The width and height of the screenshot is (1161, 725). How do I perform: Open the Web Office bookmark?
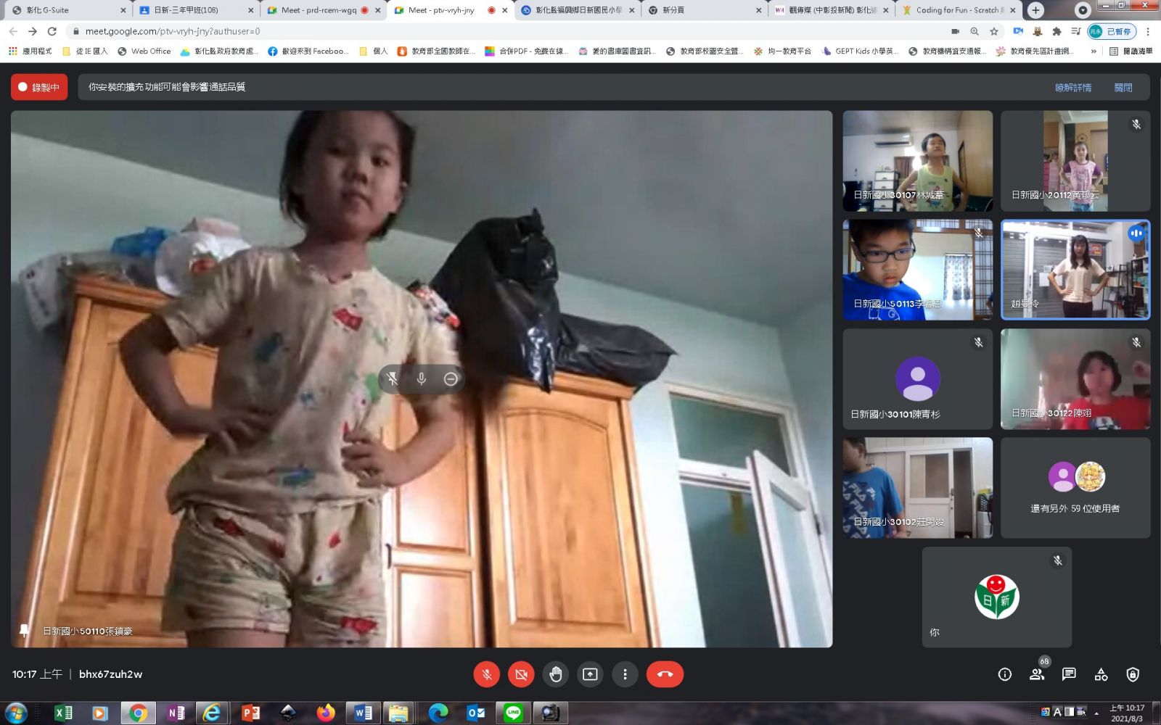coord(144,51)
